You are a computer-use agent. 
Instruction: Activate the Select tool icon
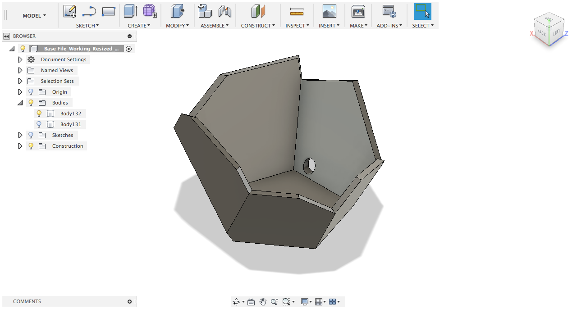pos(423,11)
